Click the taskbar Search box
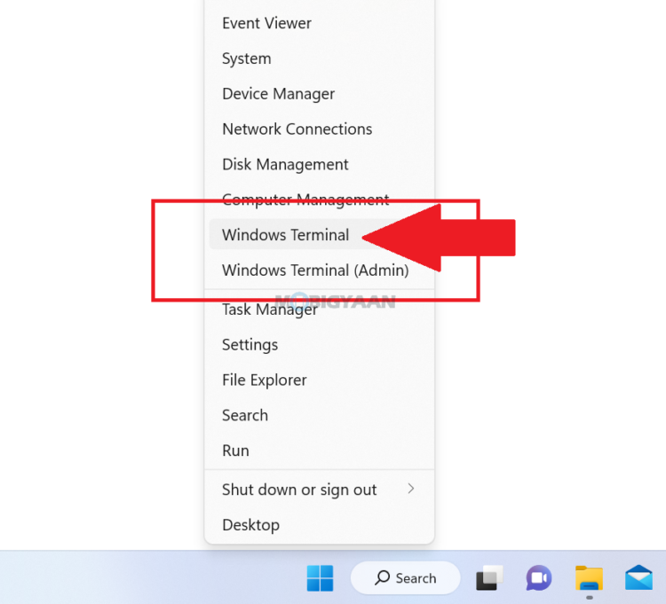This screenshot has width=666, height=604. click(x=405, y=577)
